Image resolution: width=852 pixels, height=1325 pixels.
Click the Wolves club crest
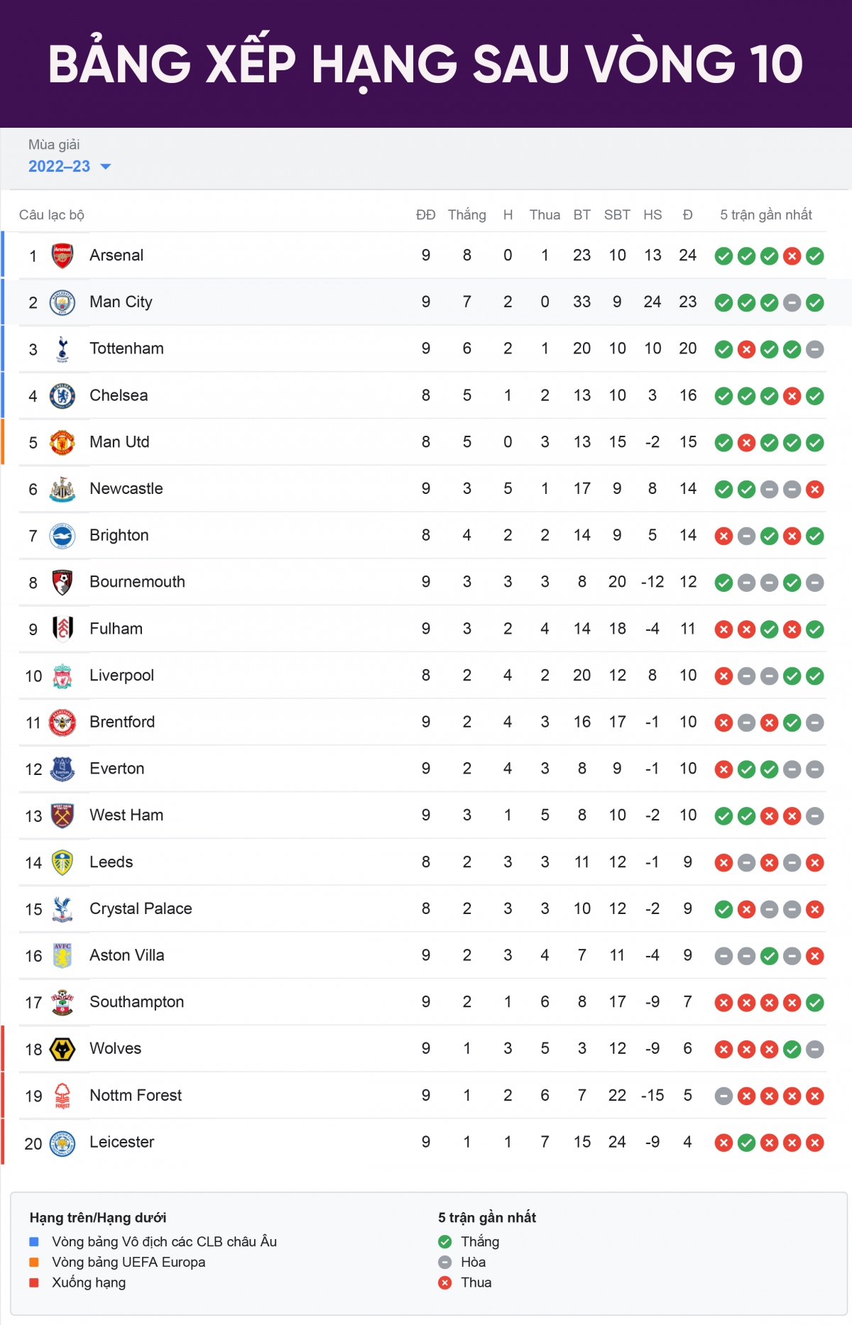point(62,1049)
